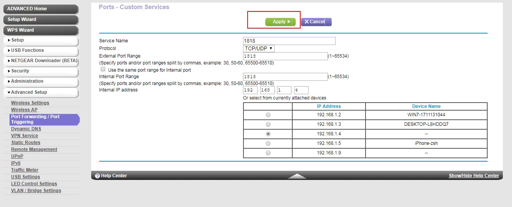Open the Setup Wizard menu item
The image size is (512, 207).
pyautogui.click(x=41, y=19)
